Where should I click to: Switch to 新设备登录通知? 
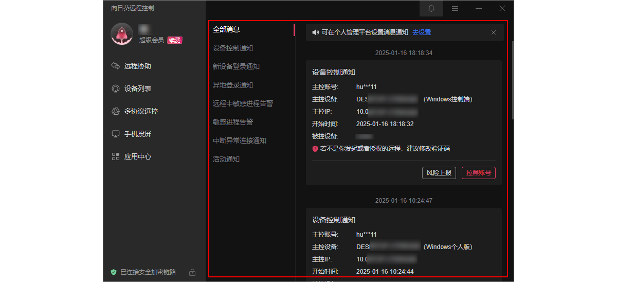(236, 66)
